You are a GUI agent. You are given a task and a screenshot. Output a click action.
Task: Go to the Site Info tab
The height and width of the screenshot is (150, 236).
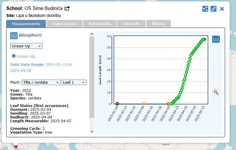pyautogui.click(x=131, y=24)
